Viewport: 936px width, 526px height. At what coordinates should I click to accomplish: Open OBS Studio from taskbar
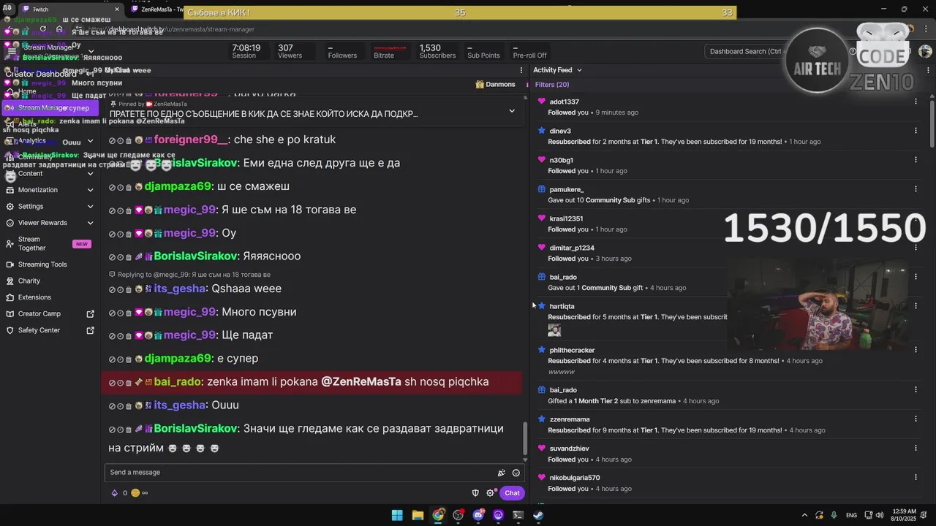(458, 515)
